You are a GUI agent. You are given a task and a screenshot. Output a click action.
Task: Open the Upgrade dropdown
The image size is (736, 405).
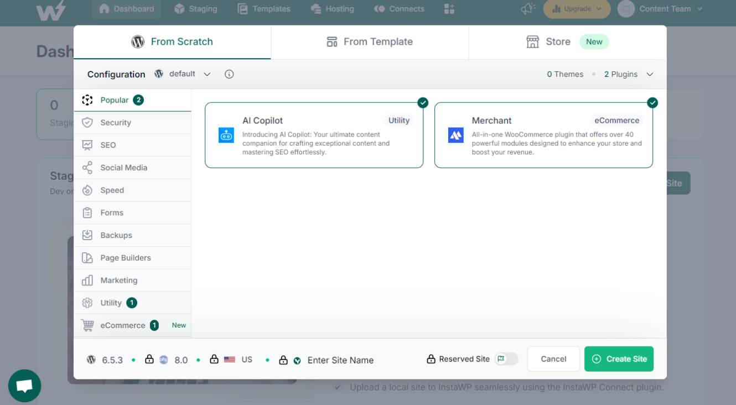tap(577, 9)
